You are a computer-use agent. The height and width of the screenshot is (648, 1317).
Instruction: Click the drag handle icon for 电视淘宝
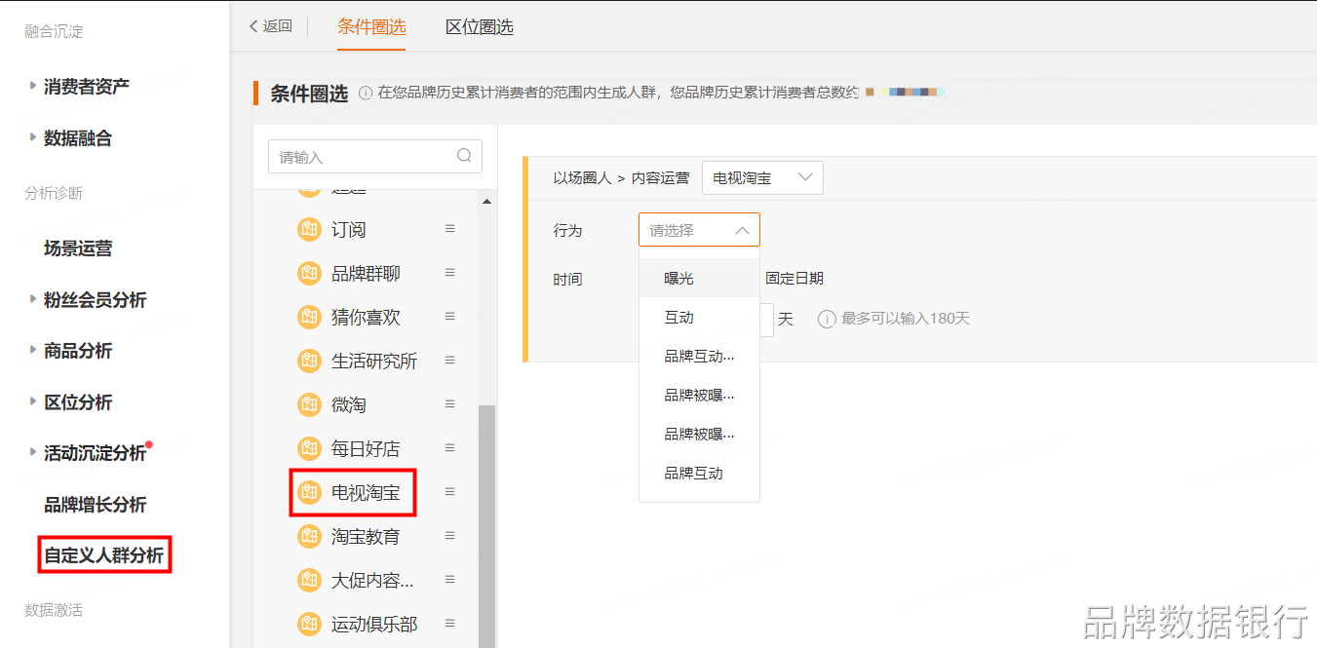point(450,492)
